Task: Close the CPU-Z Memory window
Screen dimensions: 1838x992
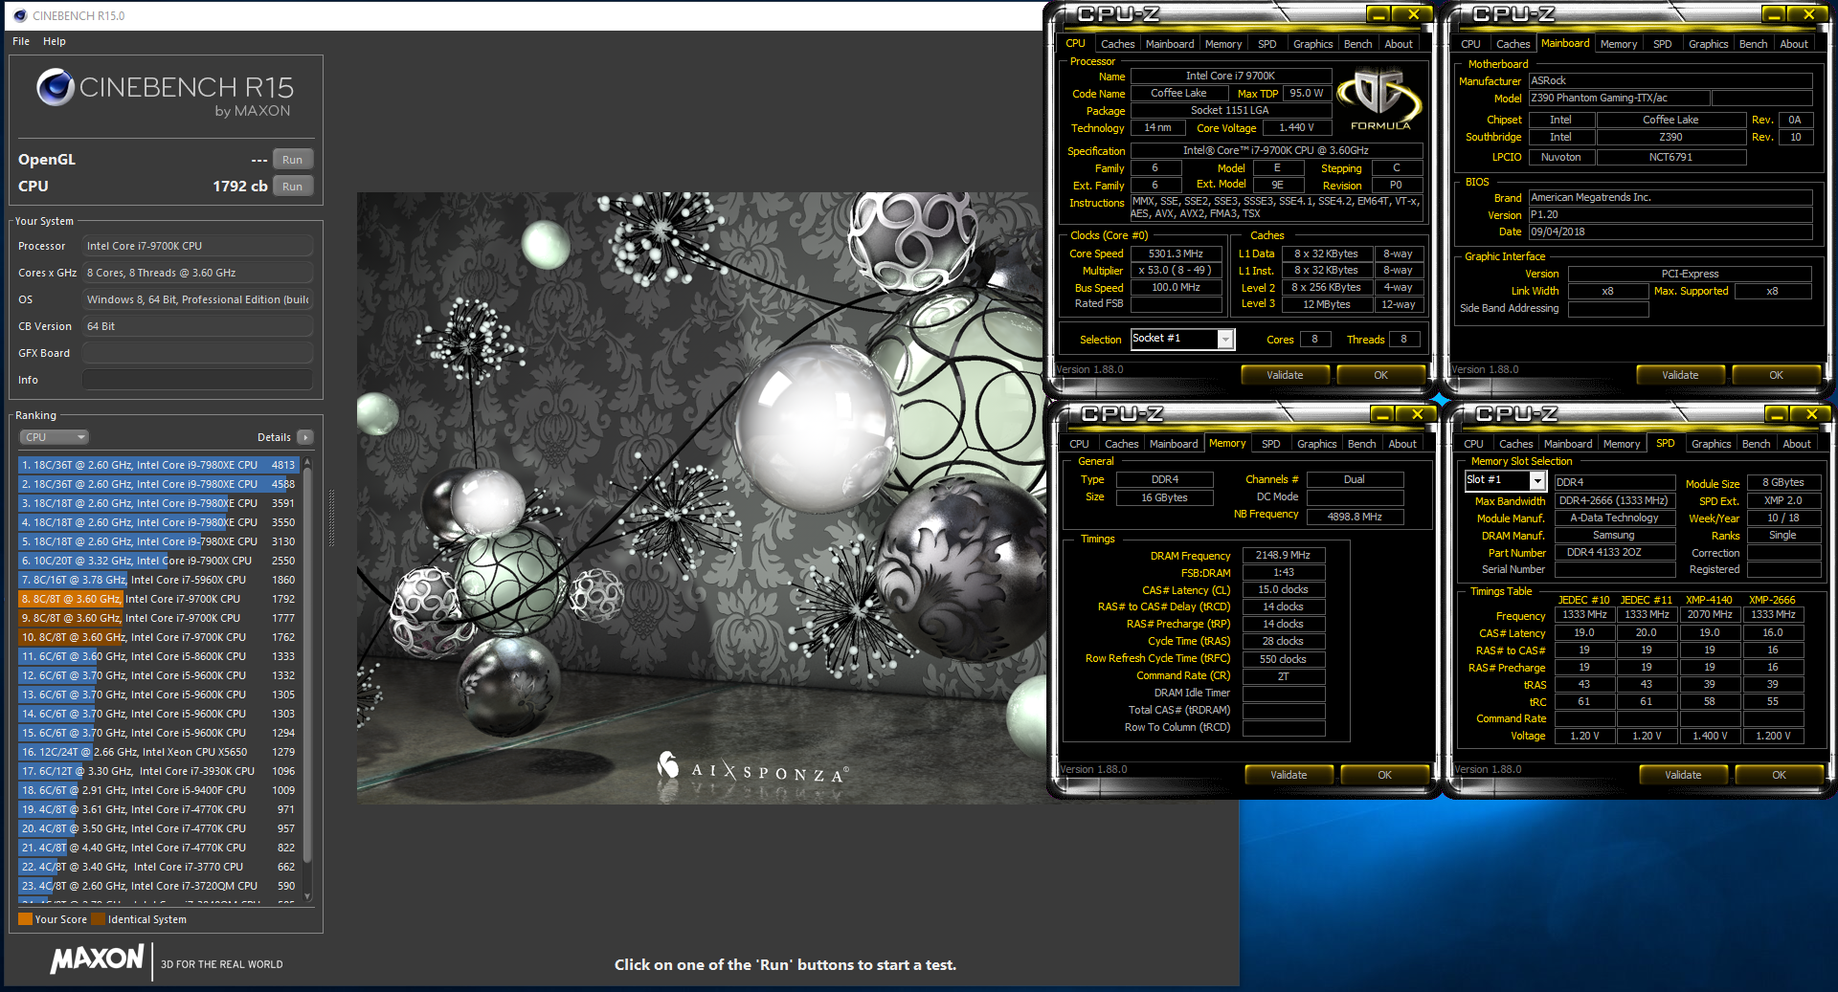Action: 1417,414
